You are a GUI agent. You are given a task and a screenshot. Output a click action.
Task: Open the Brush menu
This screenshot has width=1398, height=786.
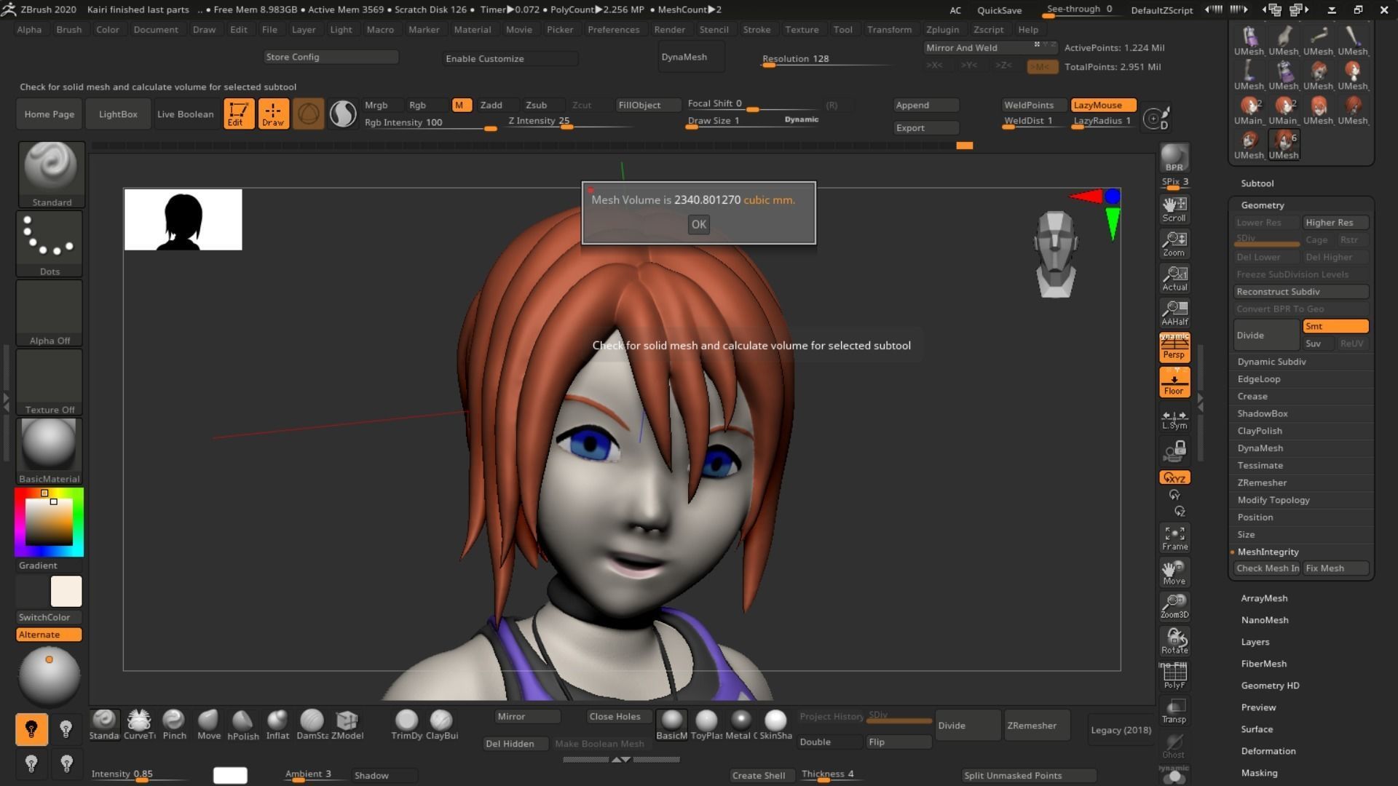click(69, 29)
